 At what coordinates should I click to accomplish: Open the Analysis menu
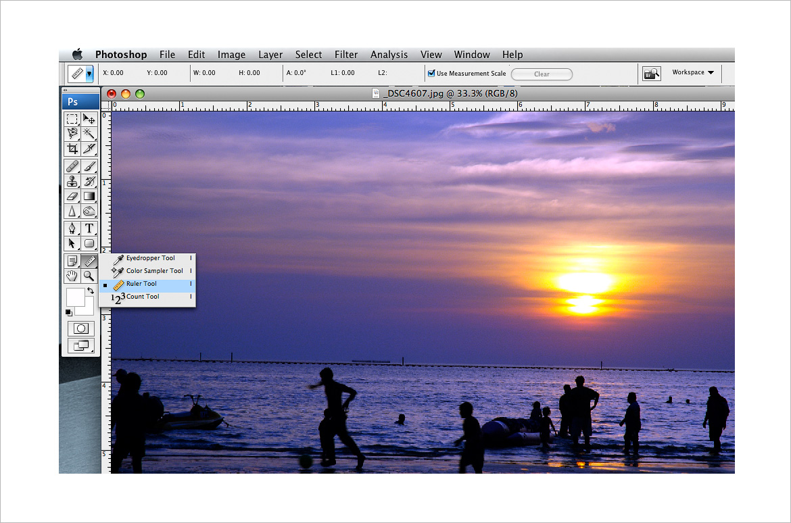(389, 55)
